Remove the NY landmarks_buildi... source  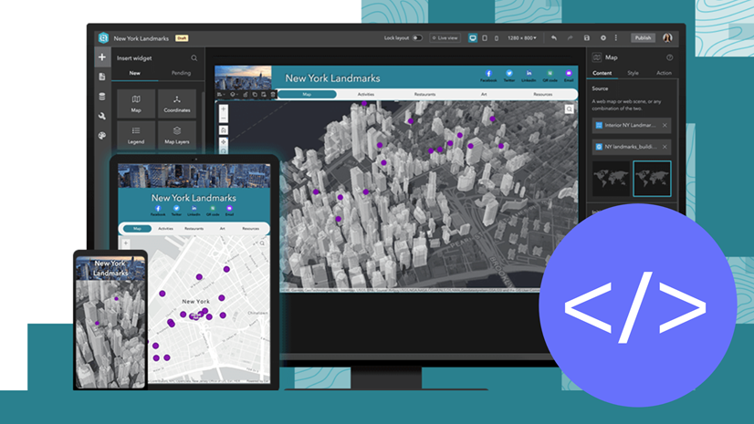point(665,147)
